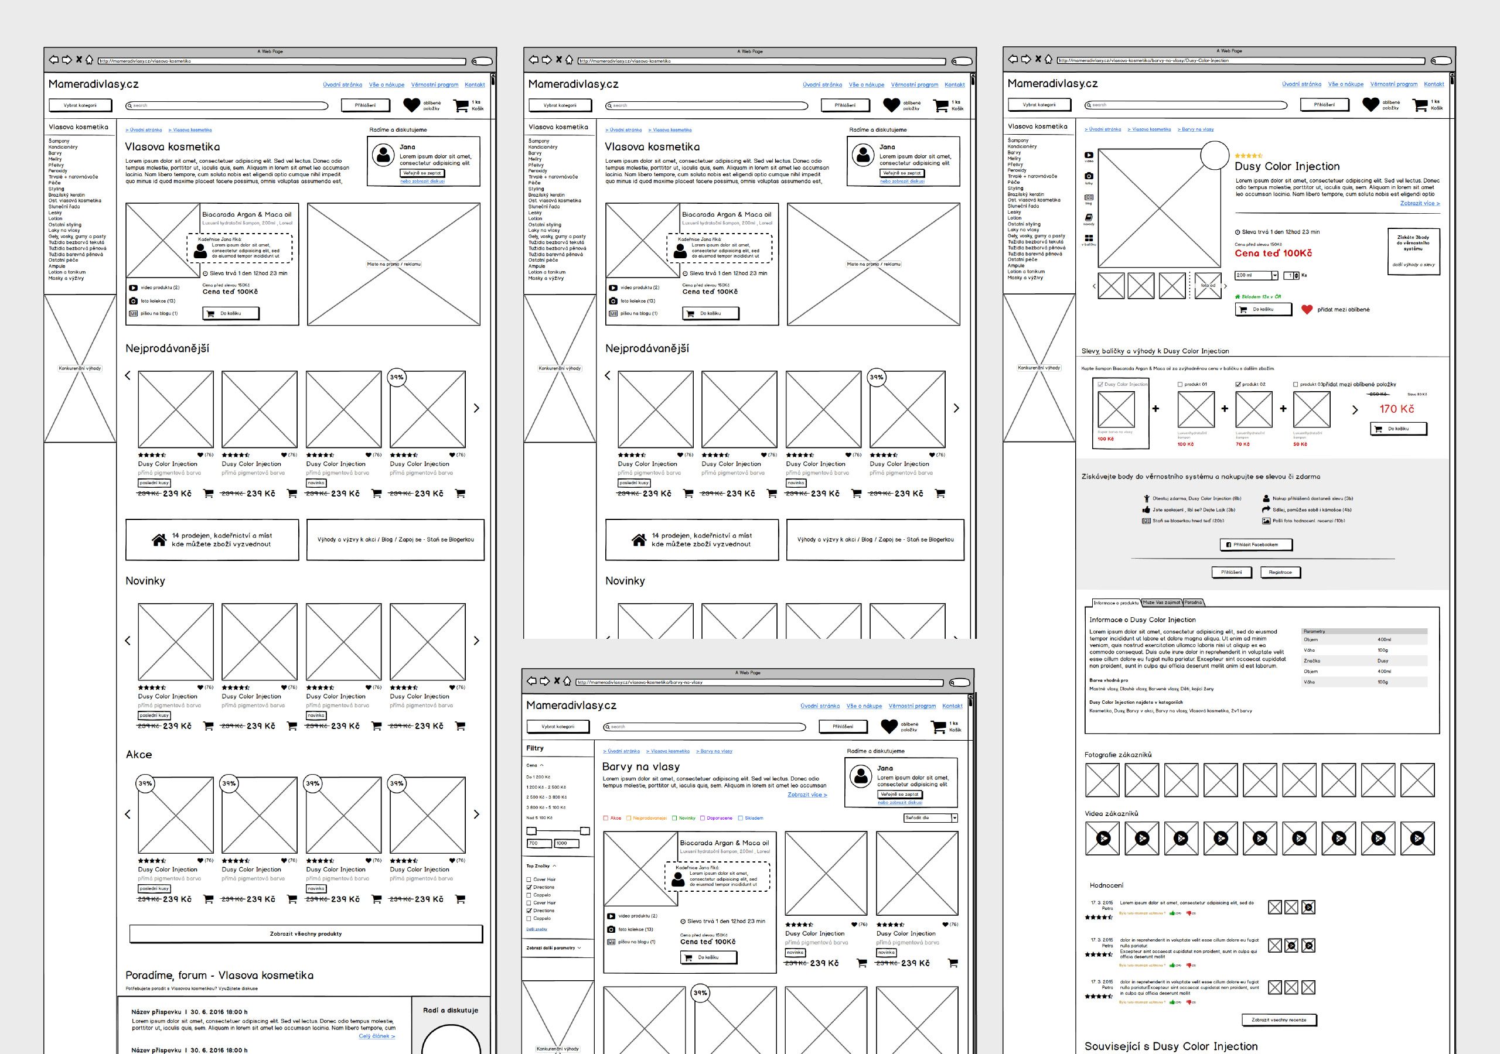
Task: Click the 'Další značky' link in Filtry
Action: pos(536,929)
